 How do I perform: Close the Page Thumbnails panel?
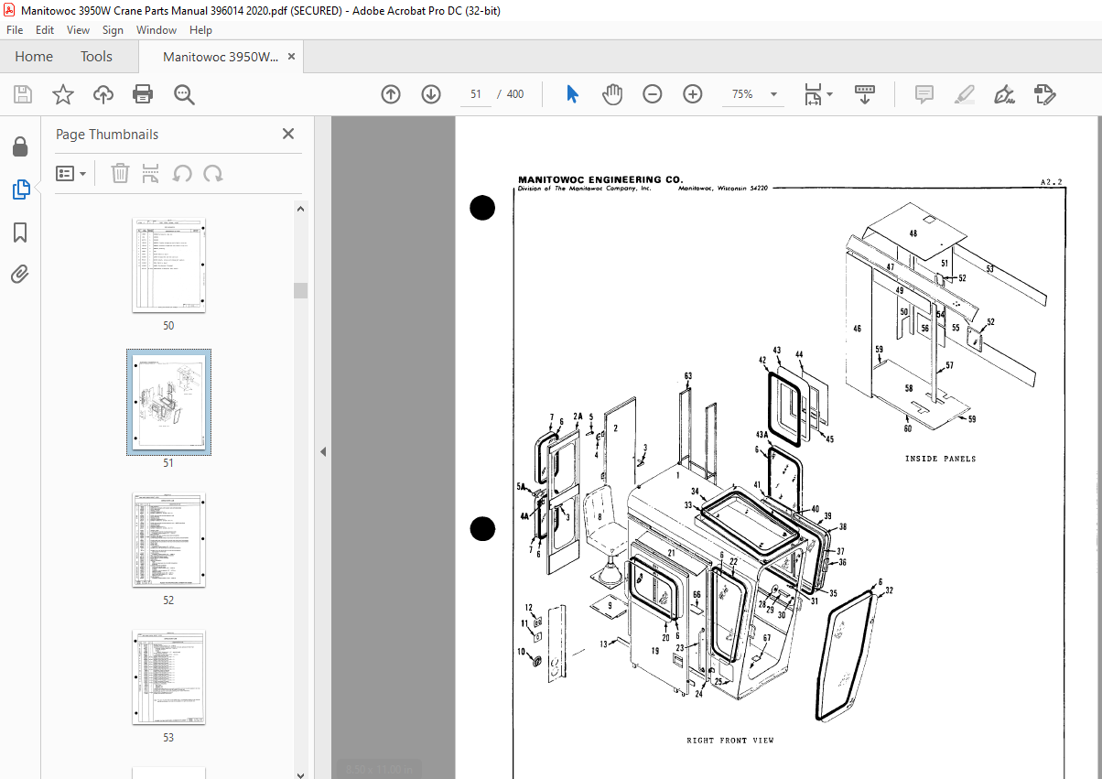(x=288, y=134)
